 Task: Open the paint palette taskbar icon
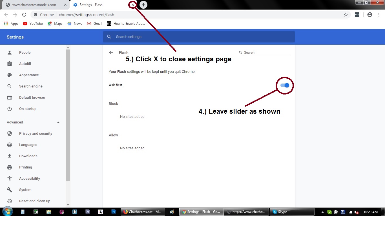(172, 212)
